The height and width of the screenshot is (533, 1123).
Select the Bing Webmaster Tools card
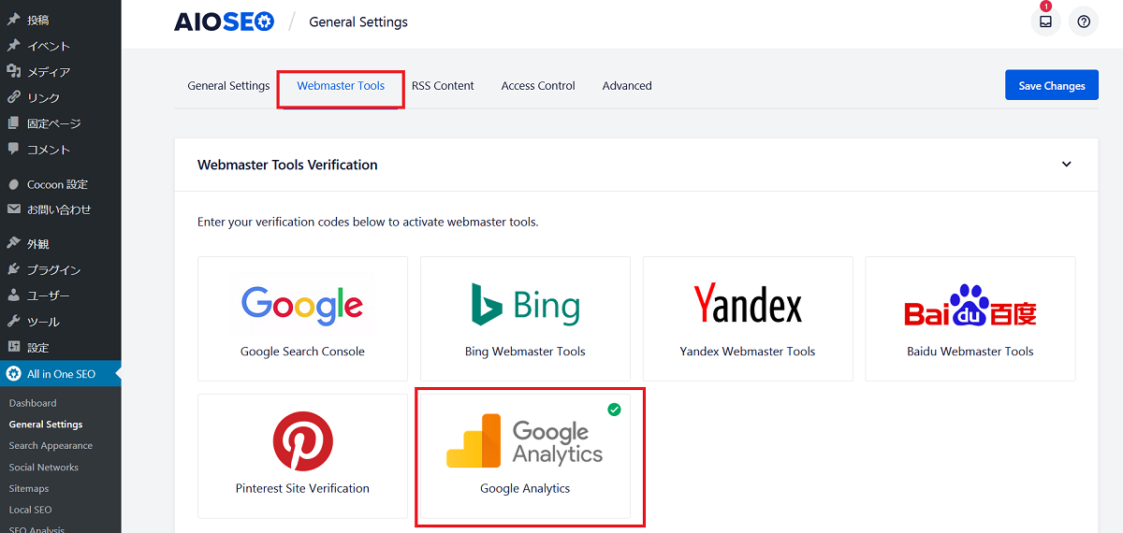(x=525, y=319)
